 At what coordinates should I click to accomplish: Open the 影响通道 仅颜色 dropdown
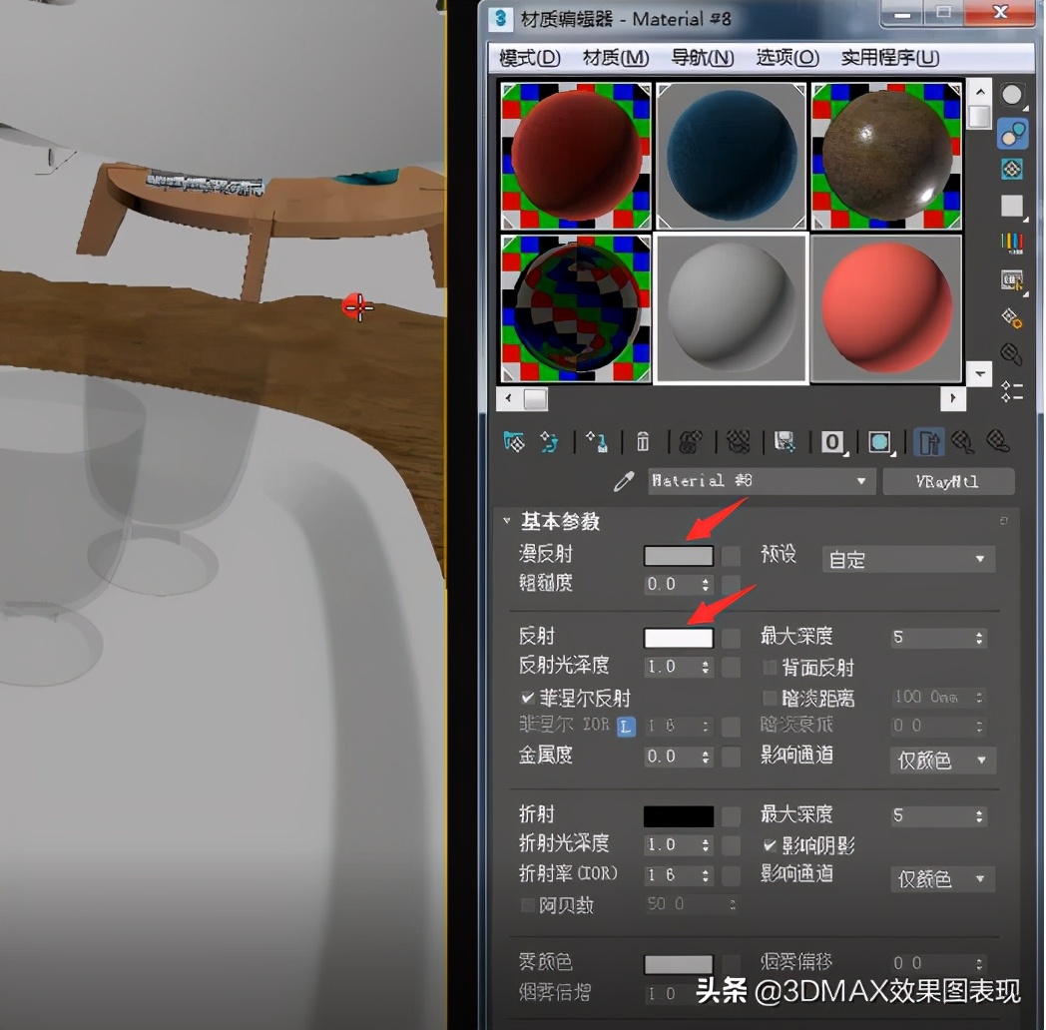[941, 761]
